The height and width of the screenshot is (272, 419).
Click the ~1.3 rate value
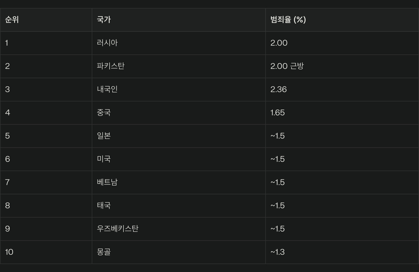(277, 252)
